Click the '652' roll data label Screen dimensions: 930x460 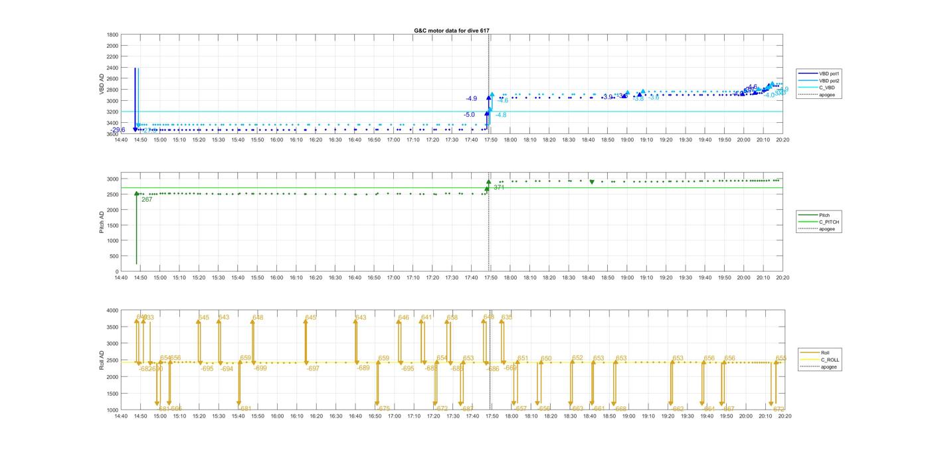tap(578, 358)
